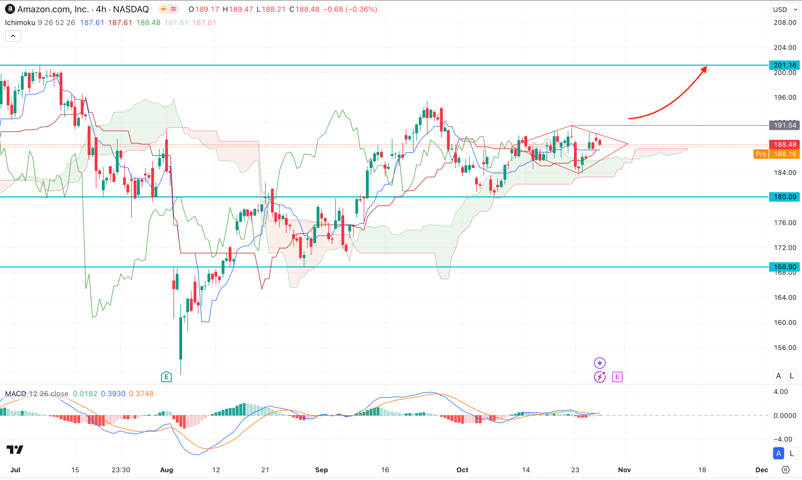Click the 191.54 gray price label

[784, 125]
